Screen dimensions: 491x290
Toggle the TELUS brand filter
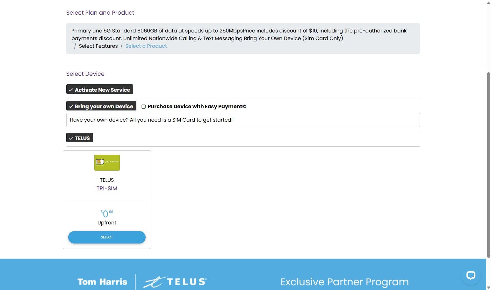click(x=80, y=138)
